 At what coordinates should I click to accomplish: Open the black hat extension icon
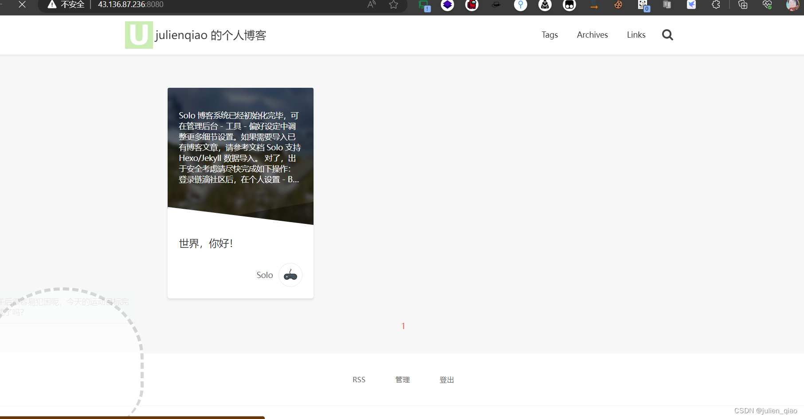496,5
